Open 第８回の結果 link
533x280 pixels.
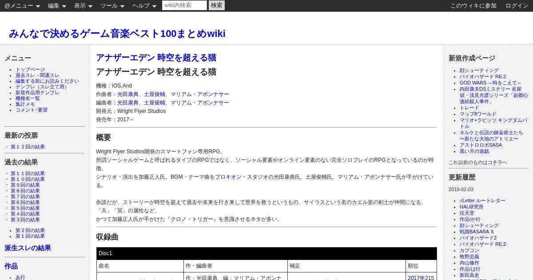(x=25, y=191)
